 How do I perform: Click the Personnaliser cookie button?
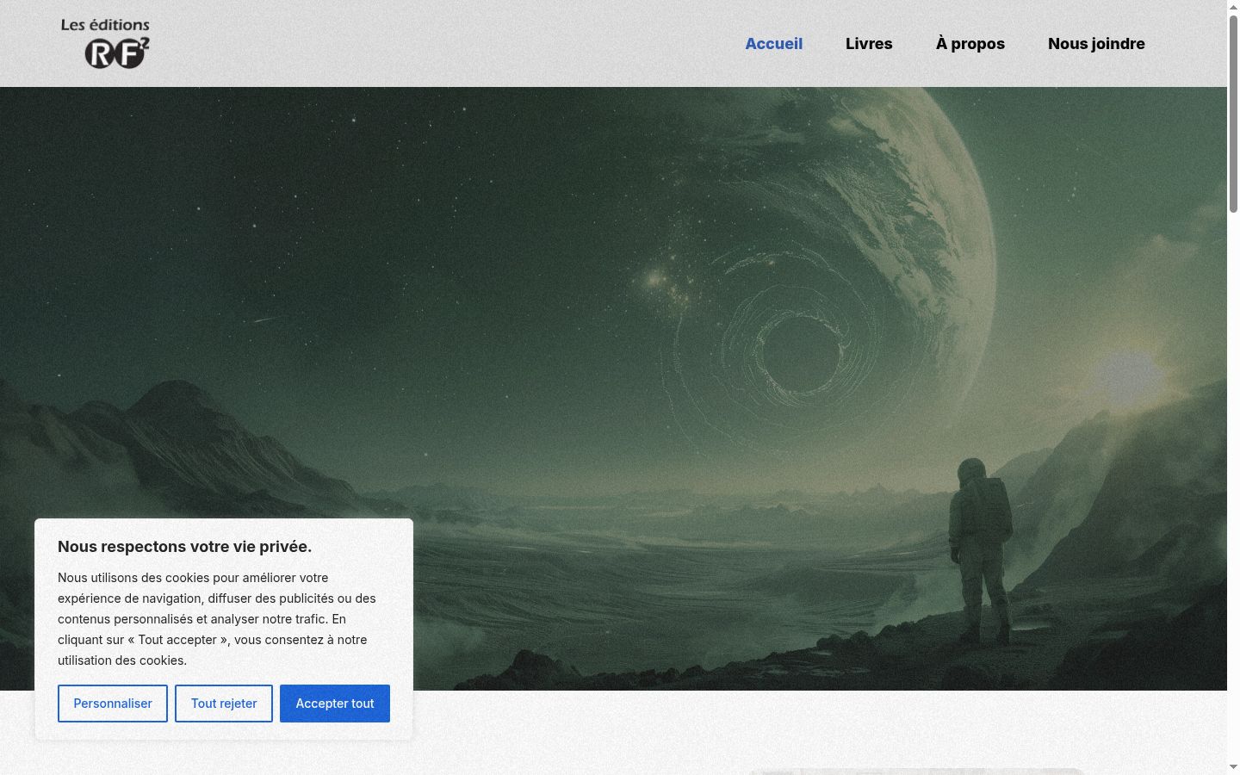[113, 704]
